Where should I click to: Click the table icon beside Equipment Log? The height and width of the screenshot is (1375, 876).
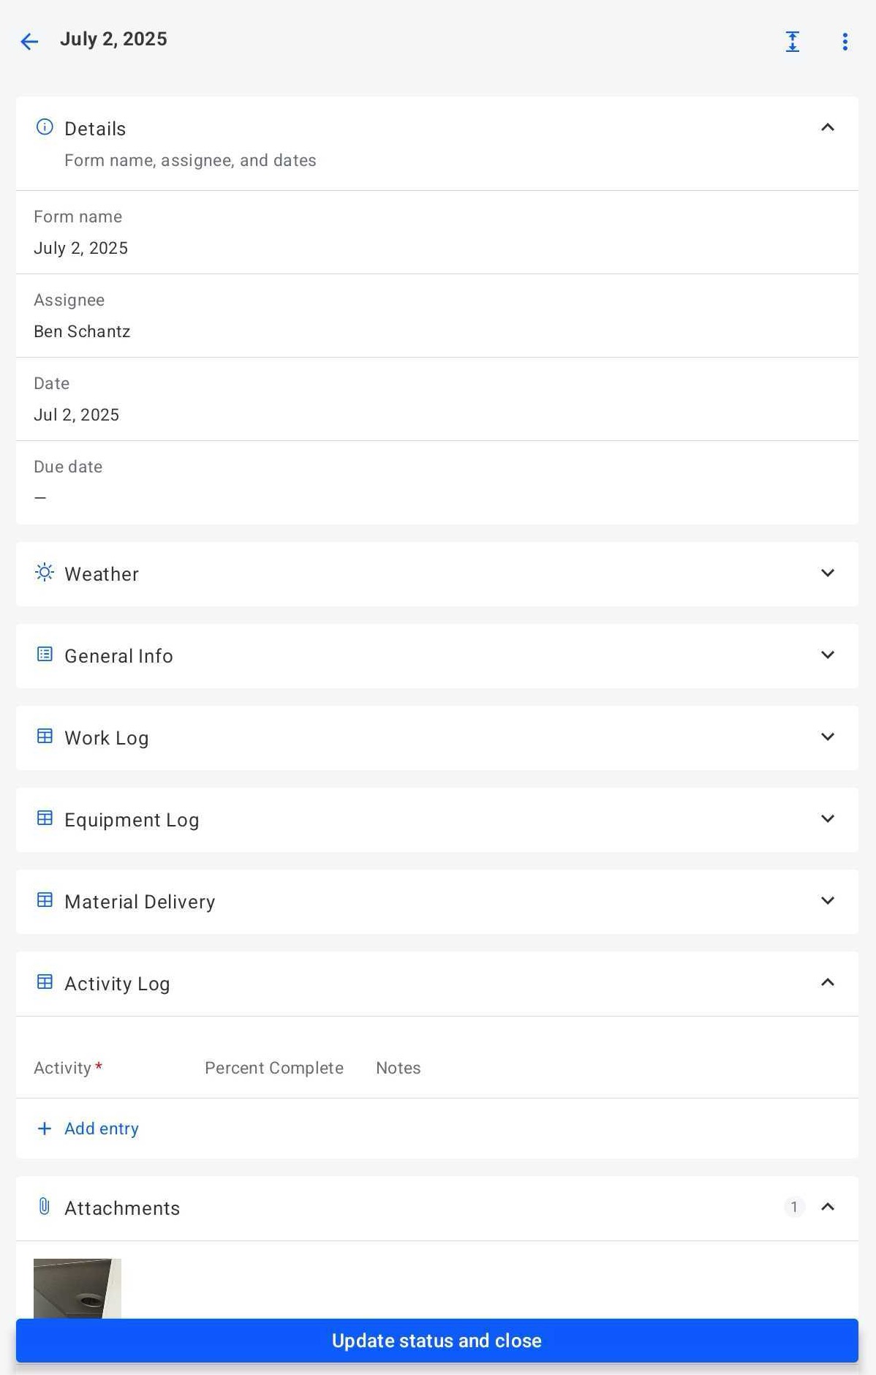[45, 818]
